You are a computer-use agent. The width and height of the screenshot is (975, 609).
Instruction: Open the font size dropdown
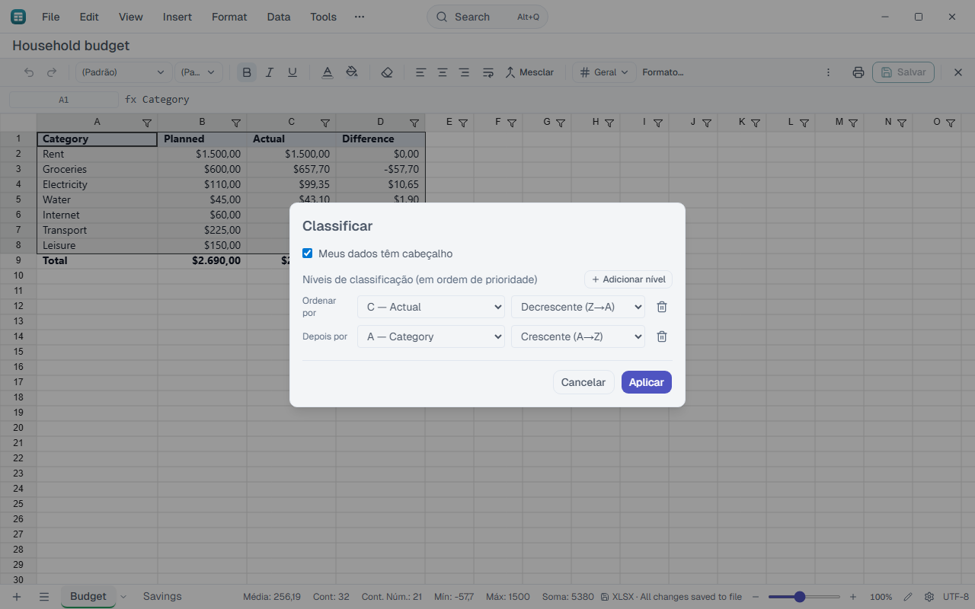click(x=199, y=72)
